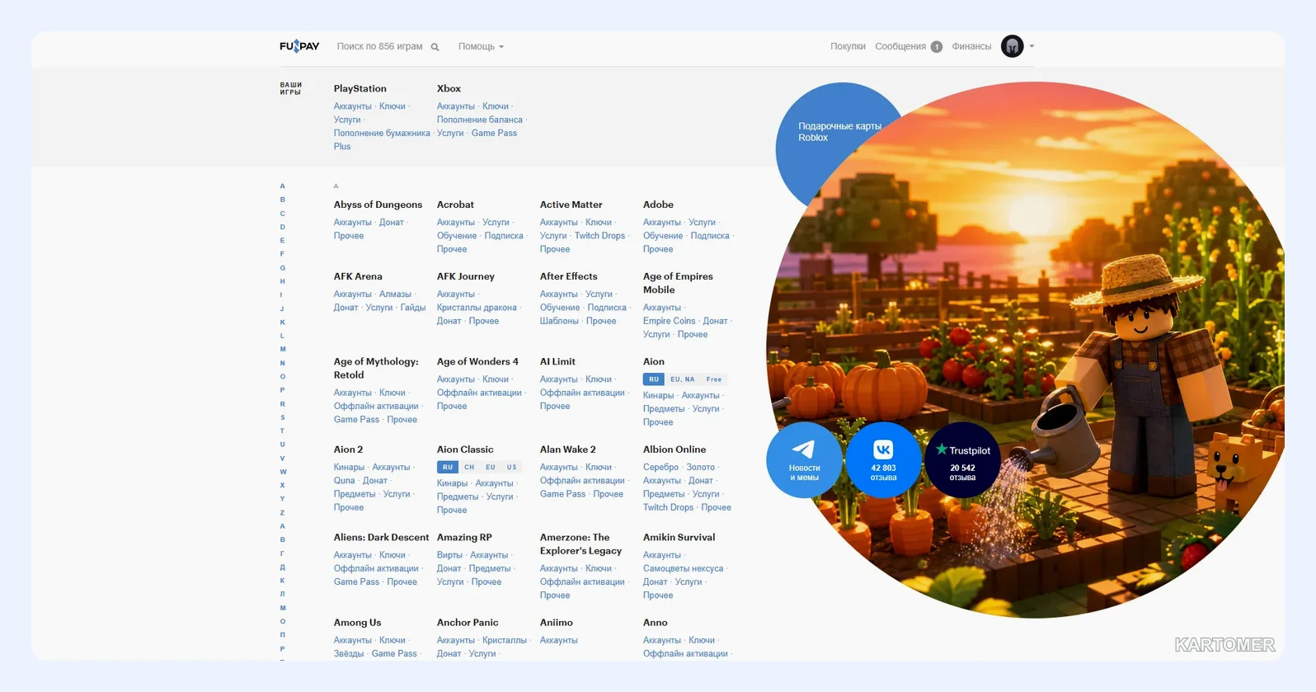Open Самоцветы нексуса under Amikin Survival
The width and height of the screenshot is (1316, 692).
click(x=683, y=568)
